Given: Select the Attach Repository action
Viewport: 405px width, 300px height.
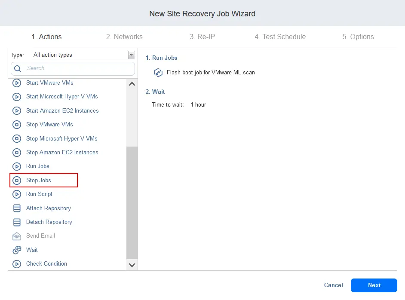Looking at the screenshot, I should coord(49,208).
